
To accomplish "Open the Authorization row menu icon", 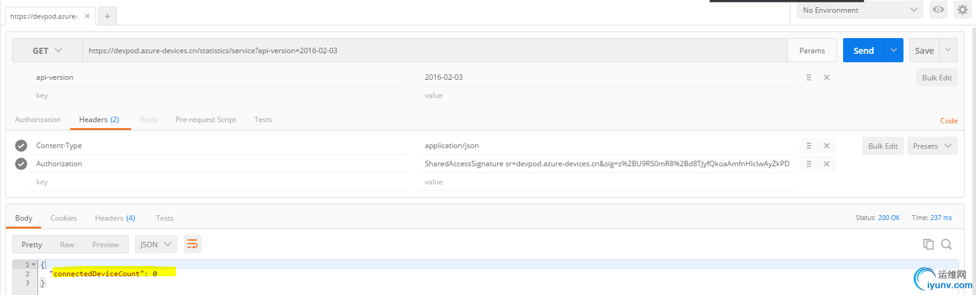I will [809, 164].
